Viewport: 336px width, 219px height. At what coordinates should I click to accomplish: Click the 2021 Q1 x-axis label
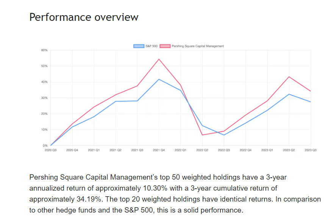pos(94,150)
